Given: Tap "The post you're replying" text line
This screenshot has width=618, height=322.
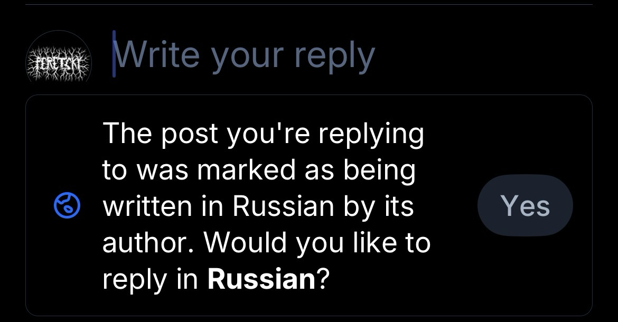Looking at the screenshot, I should [x=263, y=133].
